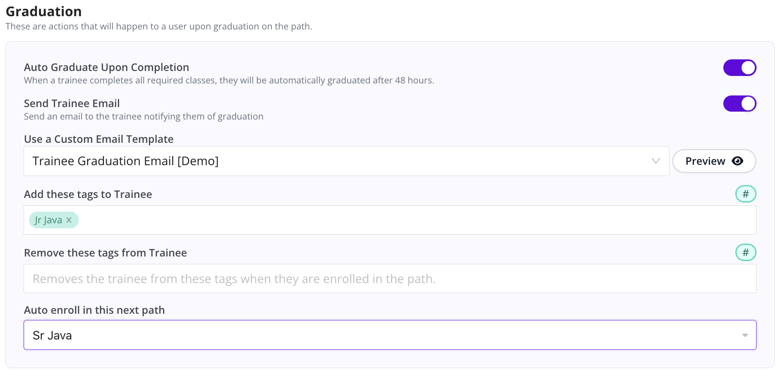Click the chevron arrow on email template selector
The width and height of the screenshot is (781, 376).
coord(656,161)
